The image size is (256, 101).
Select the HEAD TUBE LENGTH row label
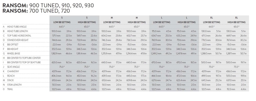pos(18,31)
